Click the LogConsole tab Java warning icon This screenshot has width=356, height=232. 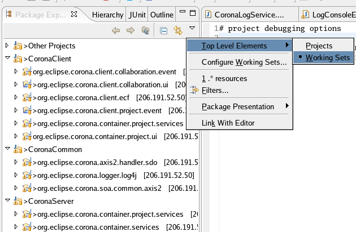[x=305, y=15]
